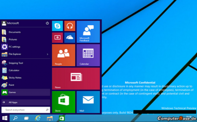197x122 pixels.
Task: Launch the Microsoft Feedback tile
Action: (88, 32)
